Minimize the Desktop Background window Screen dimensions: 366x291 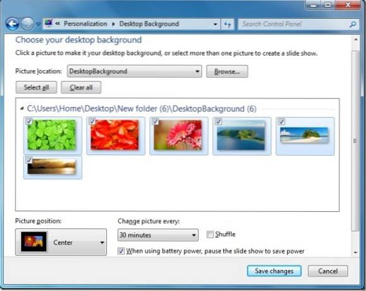(x=314, y=5)
